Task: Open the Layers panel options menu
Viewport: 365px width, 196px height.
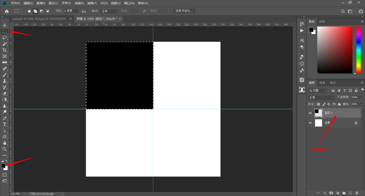Action: coord(362,83)
